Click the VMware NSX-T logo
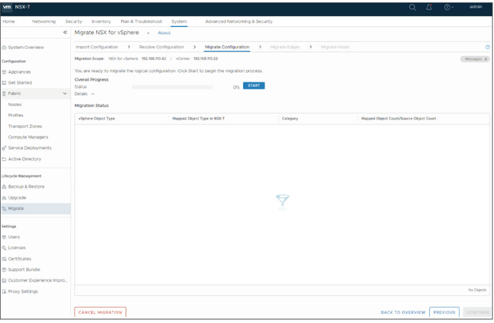Screen dimensions: 494x323 [x=17, y=6]
